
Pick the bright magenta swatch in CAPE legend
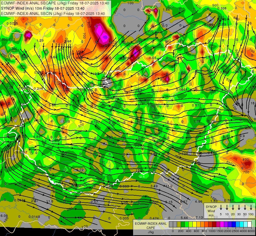pos(222,224)
